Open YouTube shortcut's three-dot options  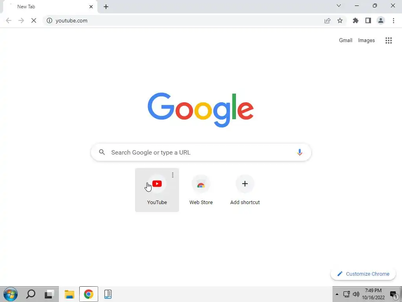173,175
